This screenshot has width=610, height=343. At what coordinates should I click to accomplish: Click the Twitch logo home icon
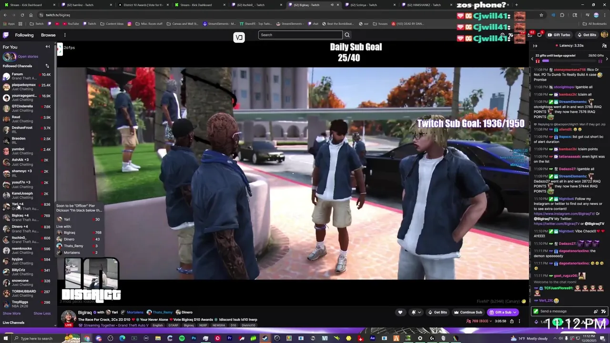click(6, 35)
